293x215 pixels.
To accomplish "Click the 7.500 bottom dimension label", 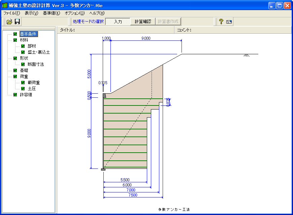I will click(x=133, y=195).
